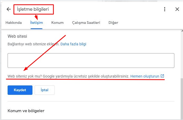Switch to the Diğer tab

tap(113, 23)
